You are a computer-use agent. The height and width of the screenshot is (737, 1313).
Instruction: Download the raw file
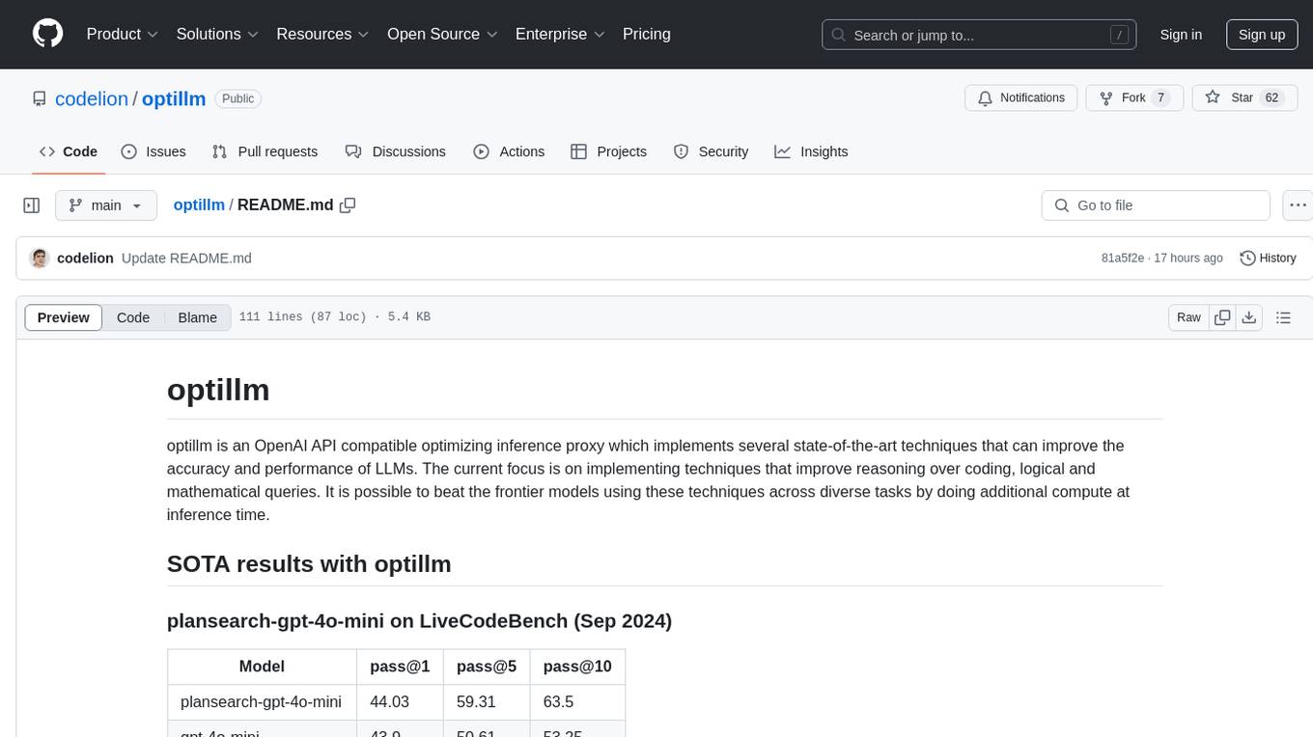1249,317
